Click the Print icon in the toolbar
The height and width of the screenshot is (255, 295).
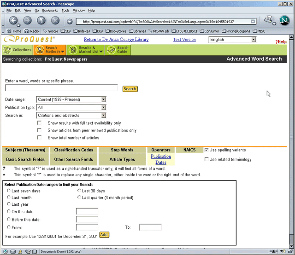[x=268, y=20]
